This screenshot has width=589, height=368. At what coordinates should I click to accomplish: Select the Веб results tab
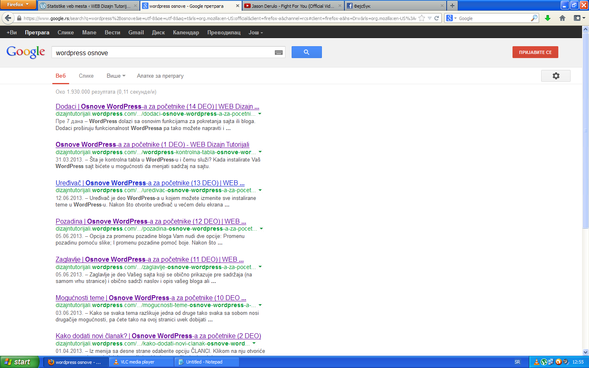coord(61,76)
